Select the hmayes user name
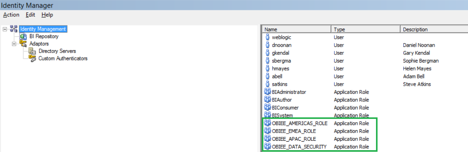 pos(281,69)
